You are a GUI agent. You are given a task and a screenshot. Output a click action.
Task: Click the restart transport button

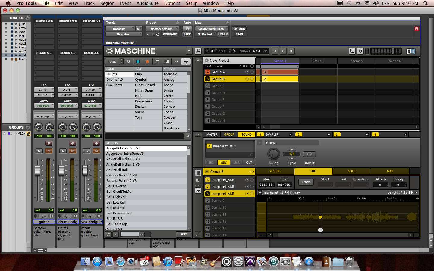tap(275, 51)
